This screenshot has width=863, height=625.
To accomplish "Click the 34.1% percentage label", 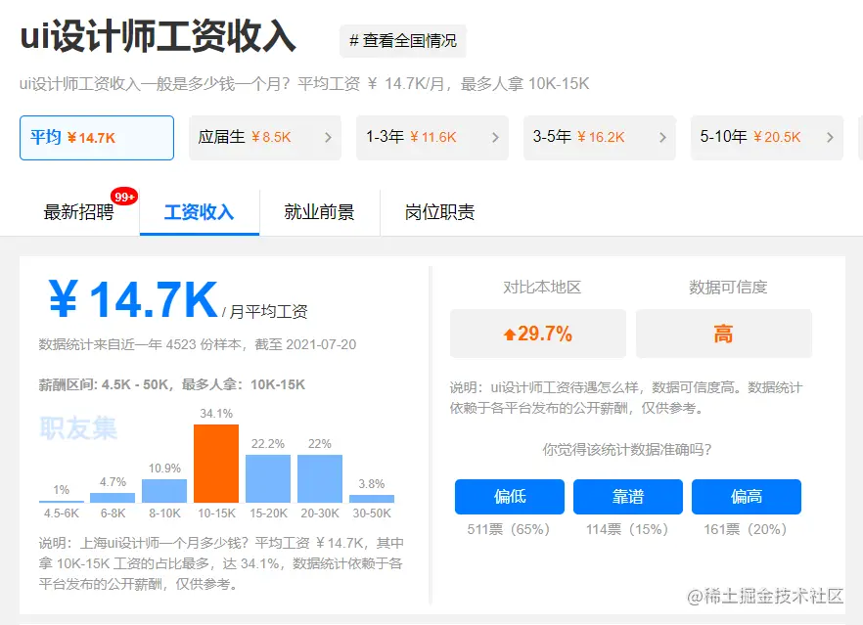I will point(216,413).
